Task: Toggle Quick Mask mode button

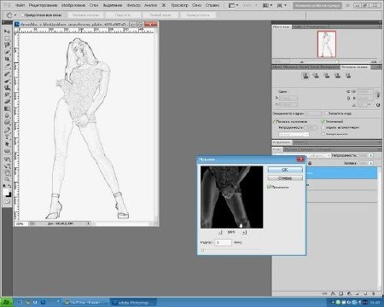Action: 7,202
